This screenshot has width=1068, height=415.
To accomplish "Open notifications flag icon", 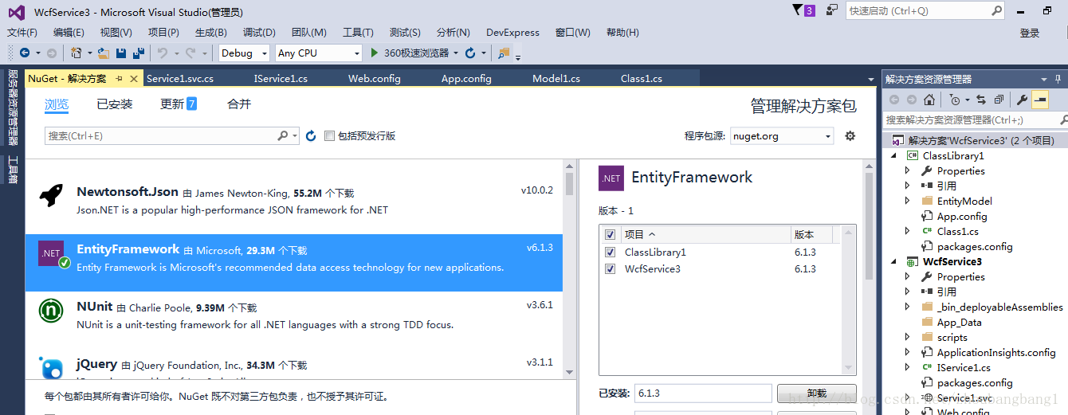I will (x=798, y=10).
